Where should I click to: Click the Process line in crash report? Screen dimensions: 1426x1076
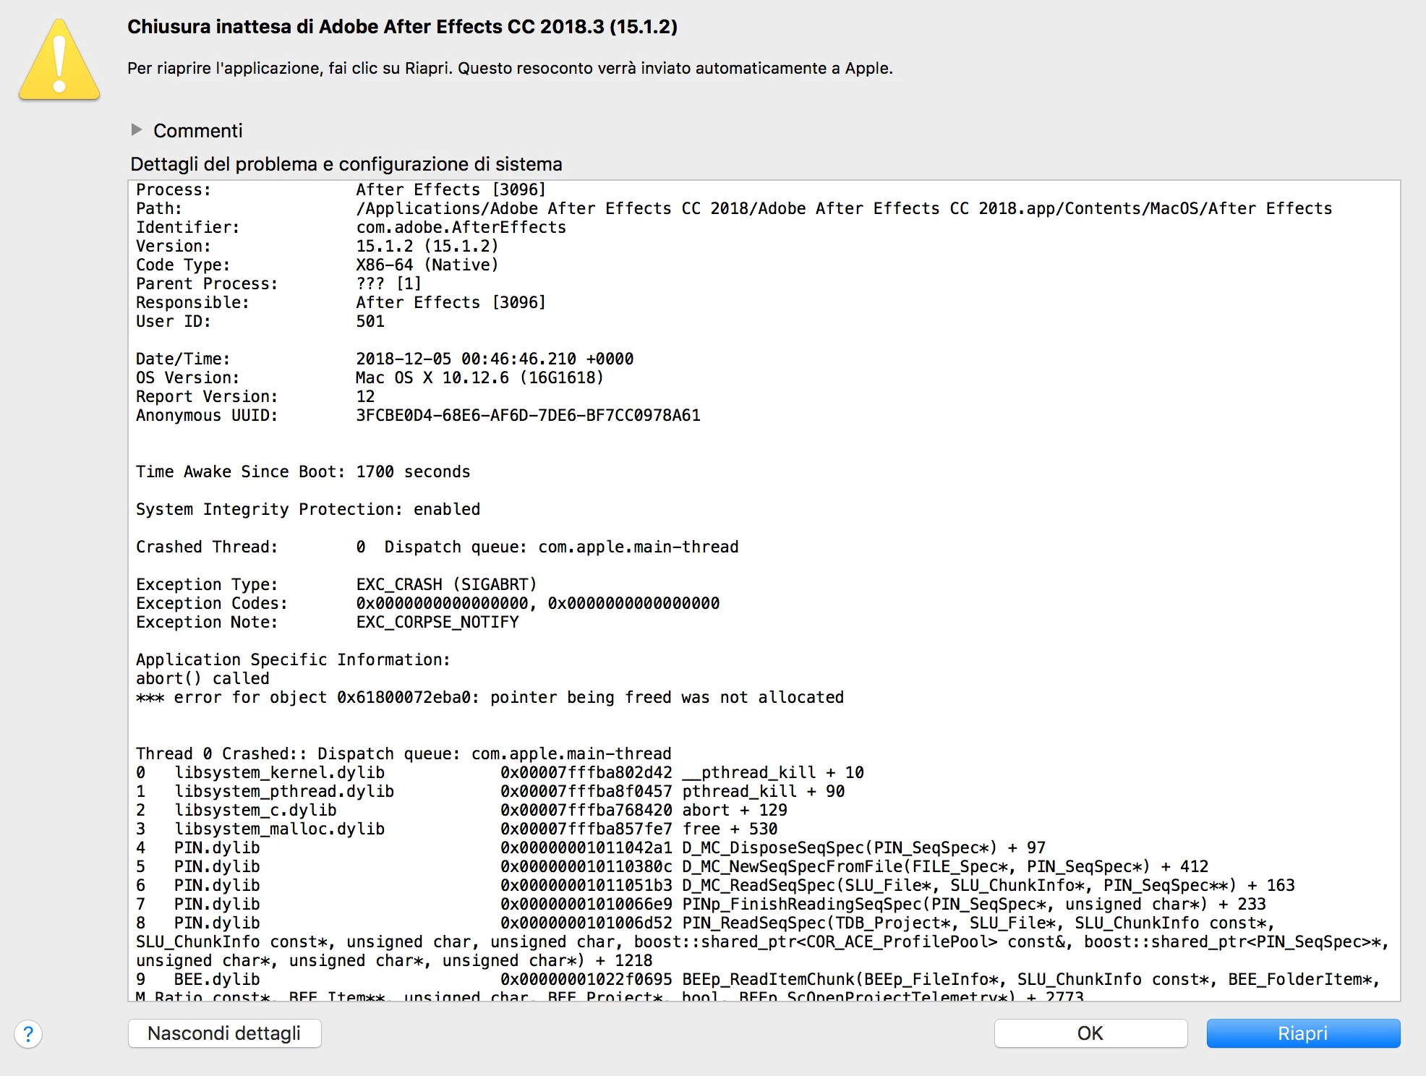coord(340,189)
